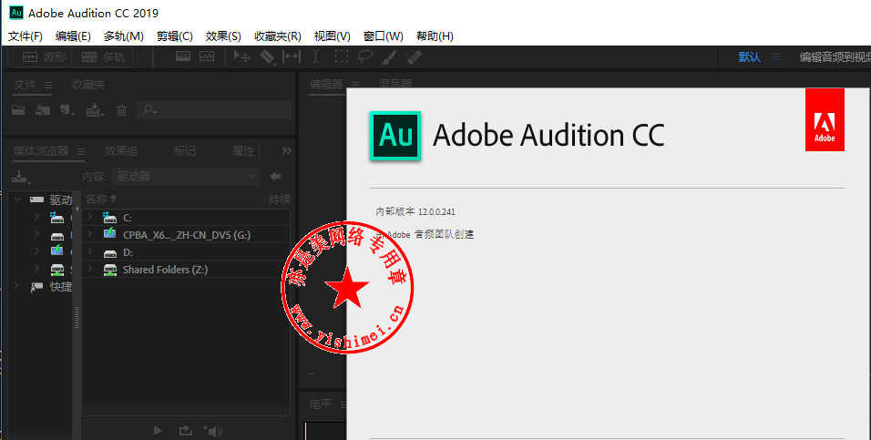The image size is (871, 440).
Task: Click the import file icon
Action: [43, 110]
